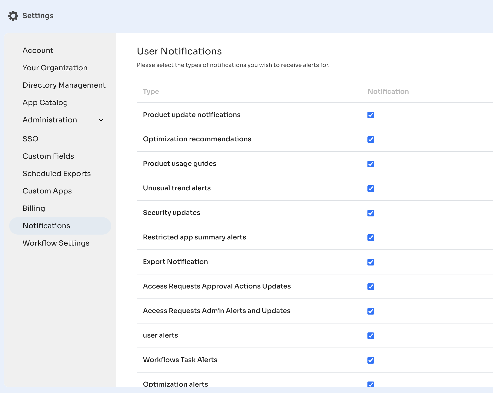Toggle Unusual trend alerts checkbox
Screen dimensions: 493x393
371,189
